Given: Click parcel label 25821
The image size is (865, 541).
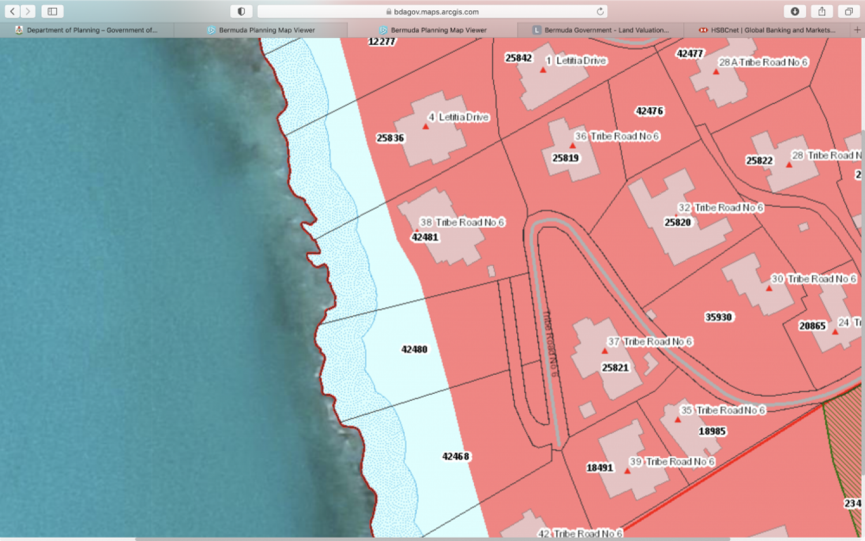Looking at the screenshot, I should coord(615,367).
